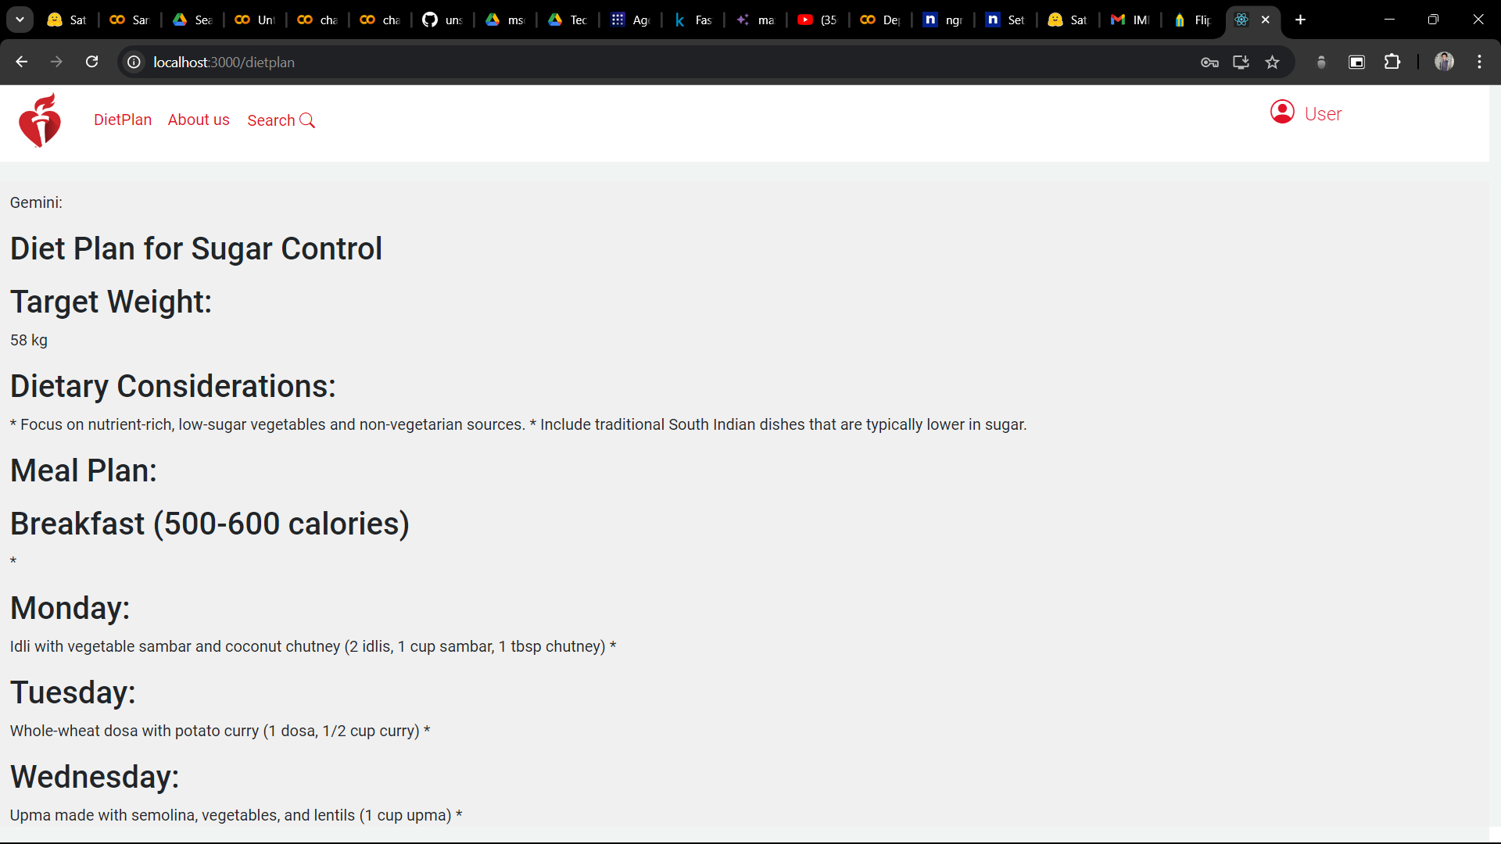This screenshot has height=844, width=1501.
Task: Open the DietPlan nav link
Action: pyautogui.click(x=123, y=120)
